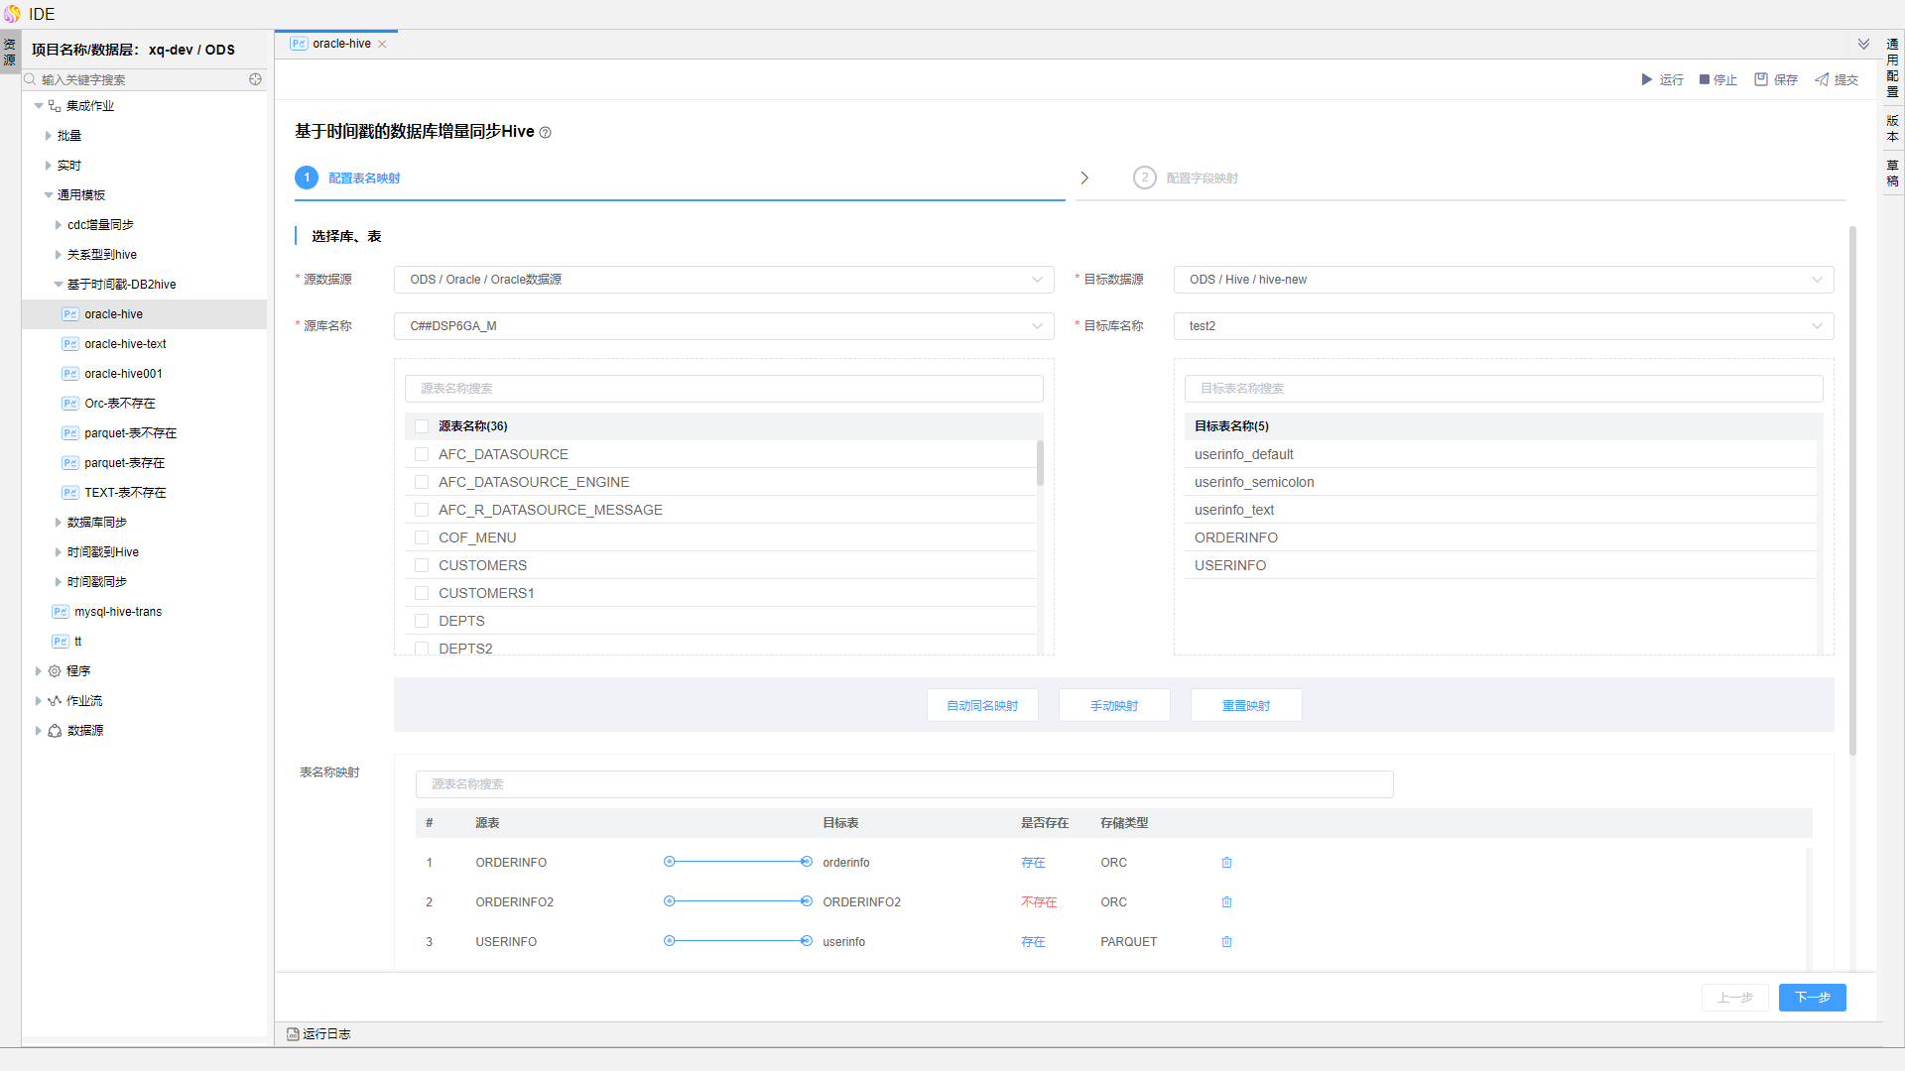Check the CUSTOMERS source table checkbox
Image resolution: width=1905 pixels, height=1071 pixels.
[x=422, y=565]
